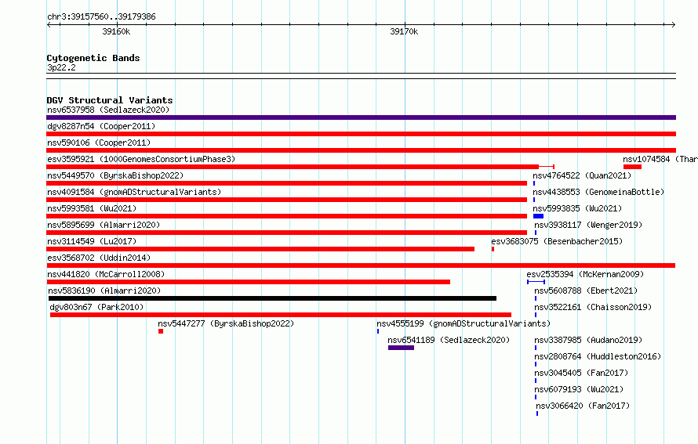Viewport: 698px width, 444px height.
Task: Select the purple nsv6541189 variant bar
Action: 401,348
